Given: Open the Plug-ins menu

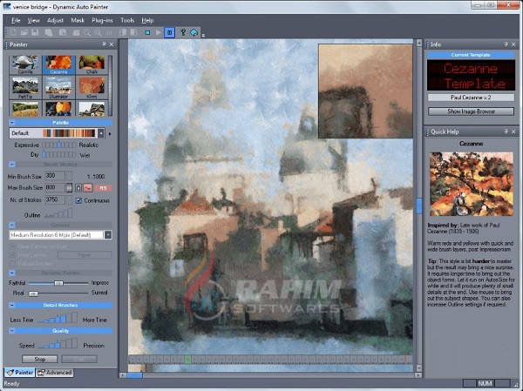Looking at the screenshot, I should pyautogui.click(x=102, y=20).
